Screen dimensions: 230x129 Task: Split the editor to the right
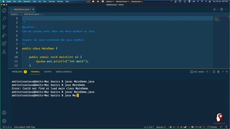tap(221, 9)
